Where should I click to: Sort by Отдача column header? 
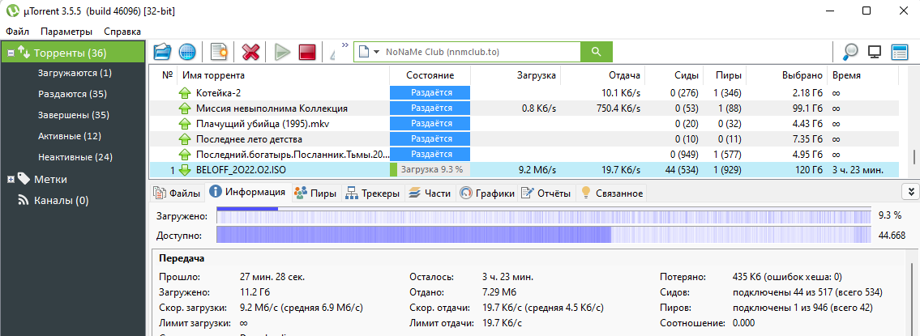602,75
